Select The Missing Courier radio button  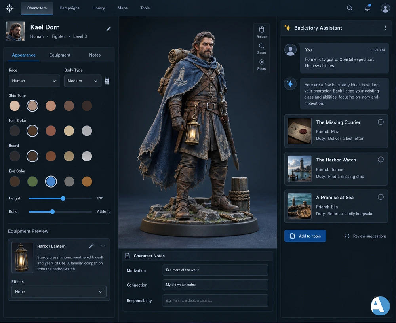coord(381,122)
